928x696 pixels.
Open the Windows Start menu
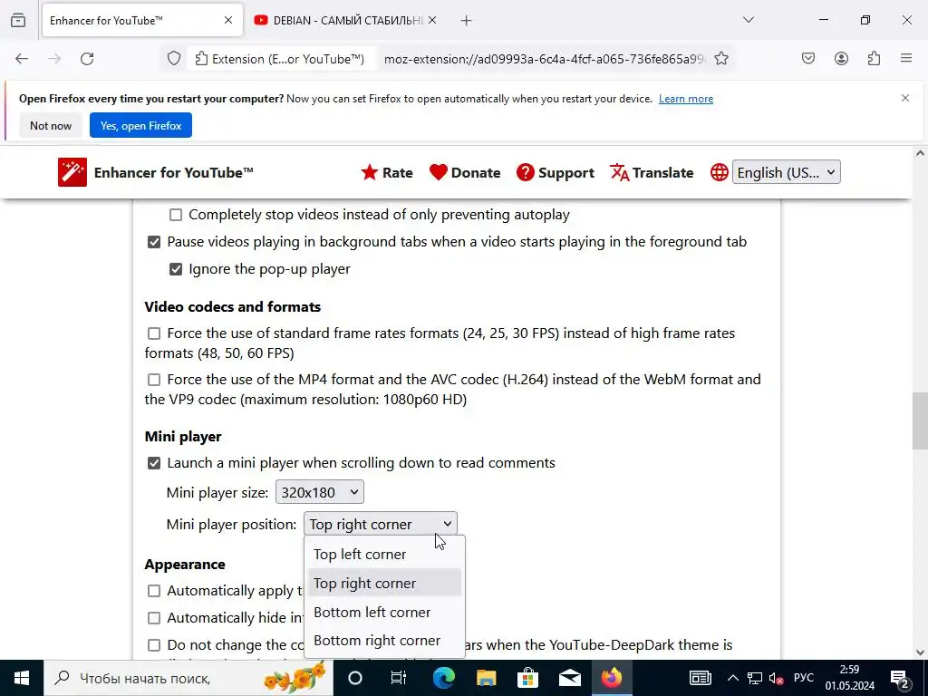pyautogui.click(x=22, y=678)
